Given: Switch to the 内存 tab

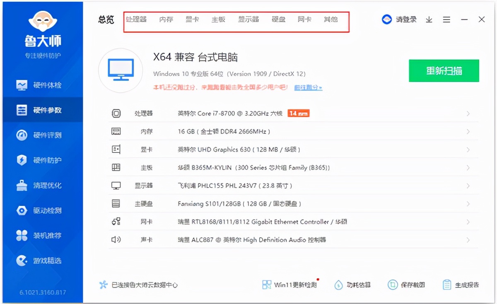Looking at the screenshot, I should (x=166, y=19).
